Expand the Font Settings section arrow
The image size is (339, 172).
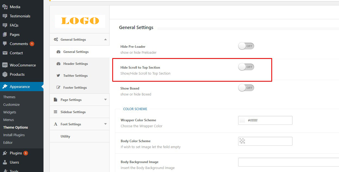pos(105,124)
